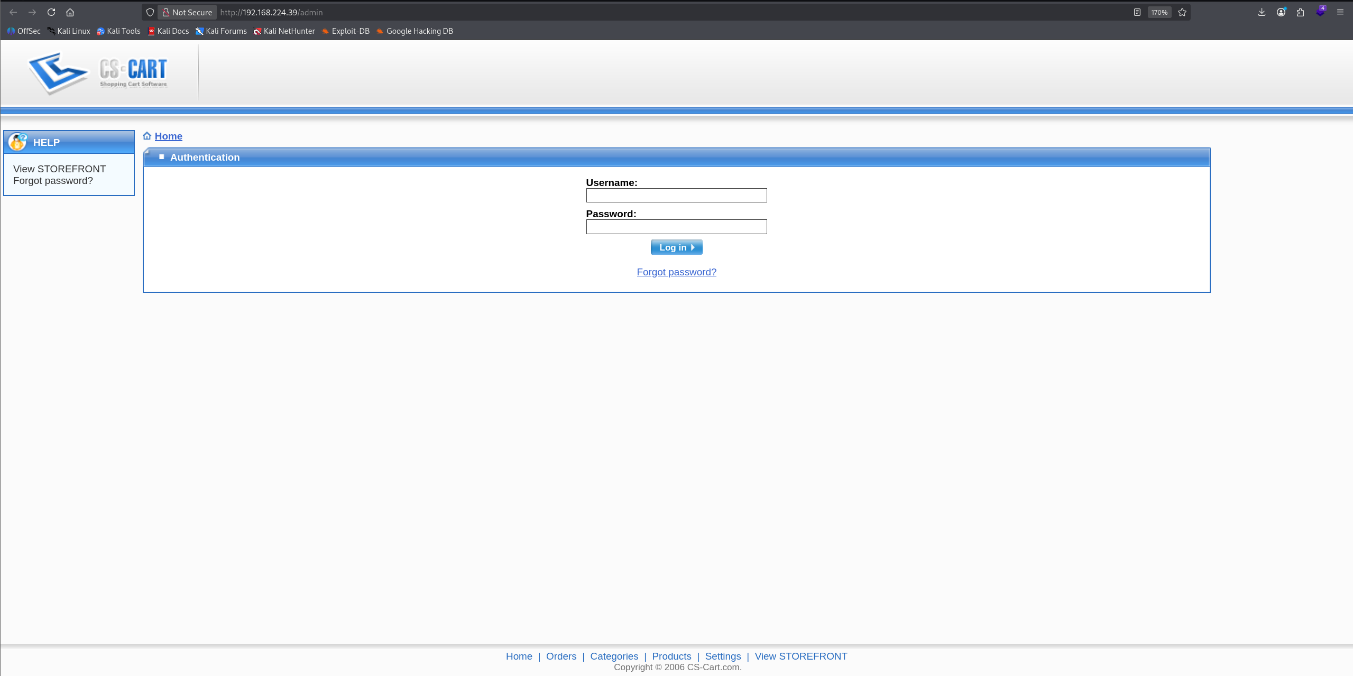Bookmark page with star icon

(x=1182, y=12)
